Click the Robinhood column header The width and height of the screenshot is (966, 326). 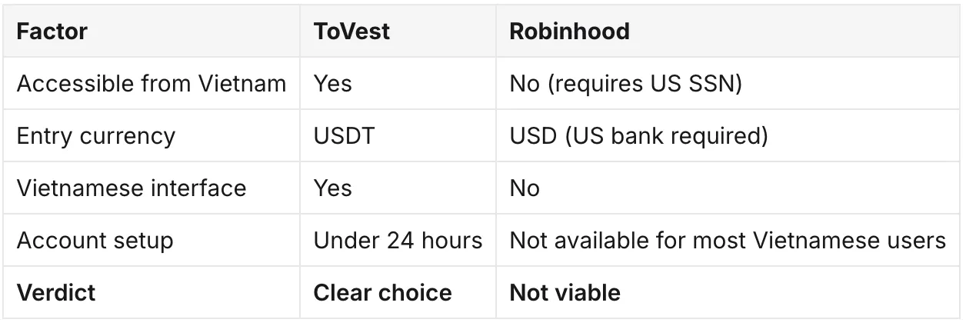point(569,32)
